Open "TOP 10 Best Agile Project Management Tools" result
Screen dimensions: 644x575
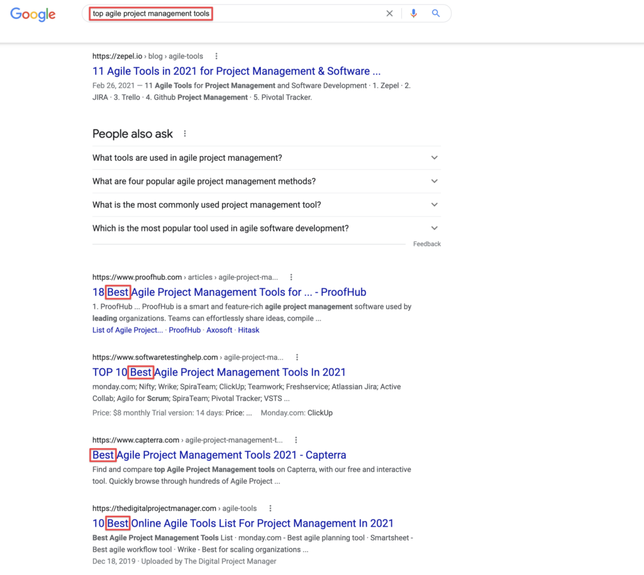tap(219, 372)
